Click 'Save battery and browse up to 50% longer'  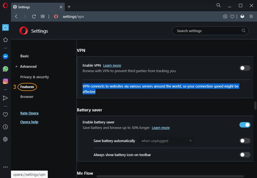(x=116, y=128)
